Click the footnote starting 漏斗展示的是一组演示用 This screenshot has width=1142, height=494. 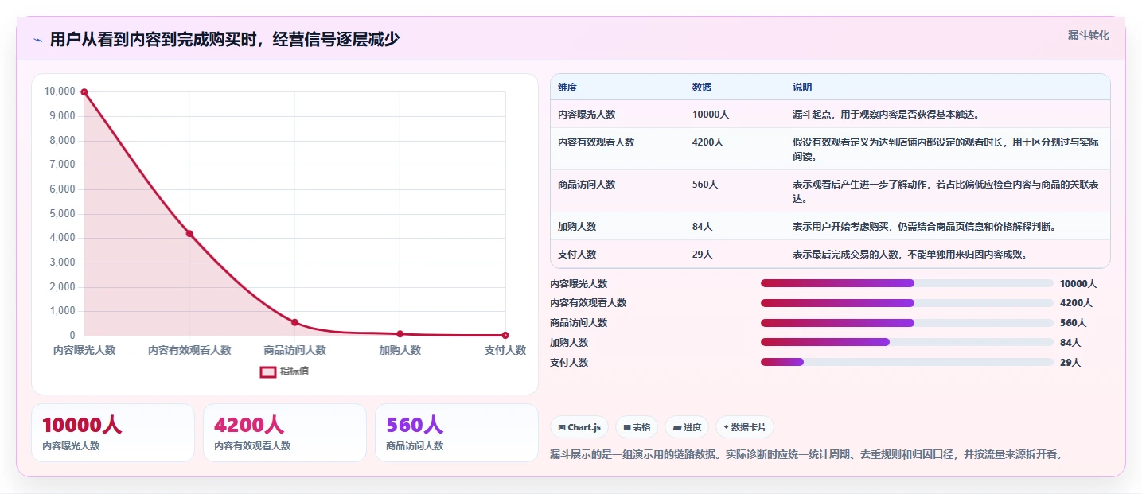(x=806, y=455)
